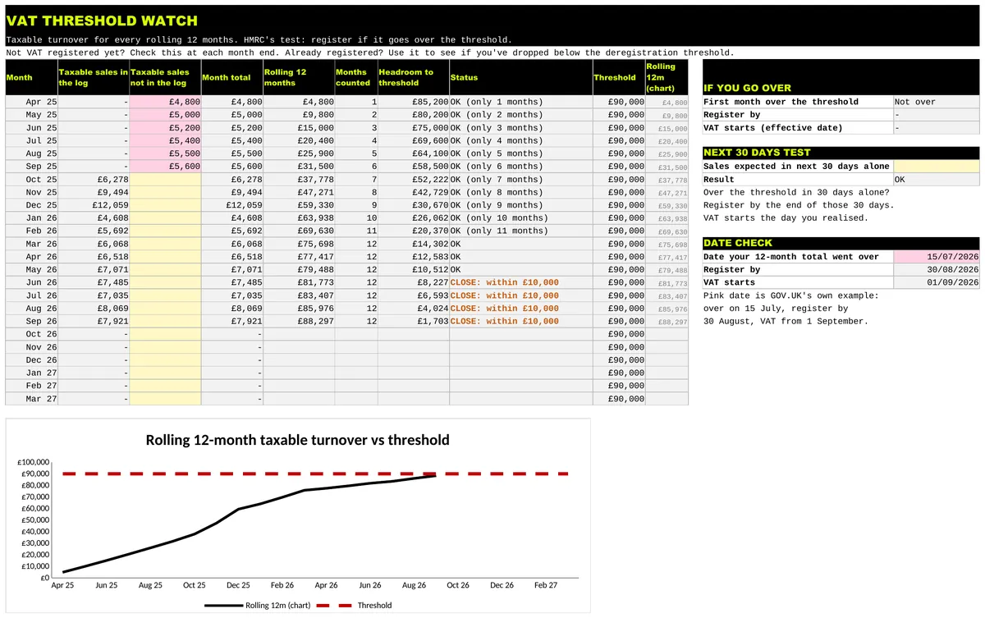This screenshot has width=985, height=618.
Task: Select the £100,000 axis label in chart
Action: tap(34, 463)
